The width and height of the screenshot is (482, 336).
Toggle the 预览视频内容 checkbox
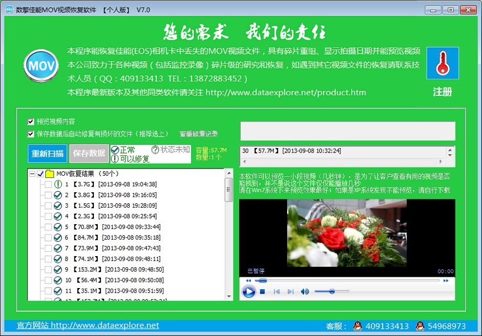[31, 122]
